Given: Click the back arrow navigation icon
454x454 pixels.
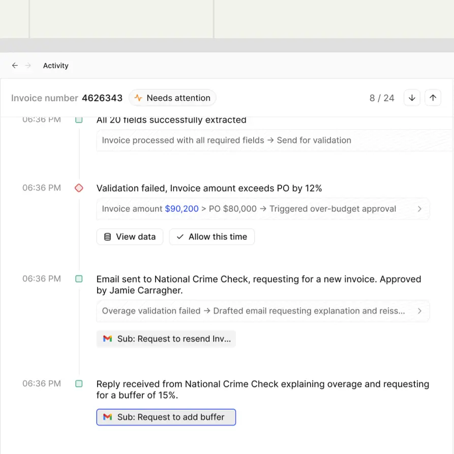Looking at the screenshot, I should [x=15, y=66].
